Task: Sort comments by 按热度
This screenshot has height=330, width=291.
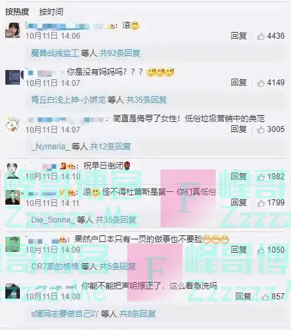Action: 17,12
